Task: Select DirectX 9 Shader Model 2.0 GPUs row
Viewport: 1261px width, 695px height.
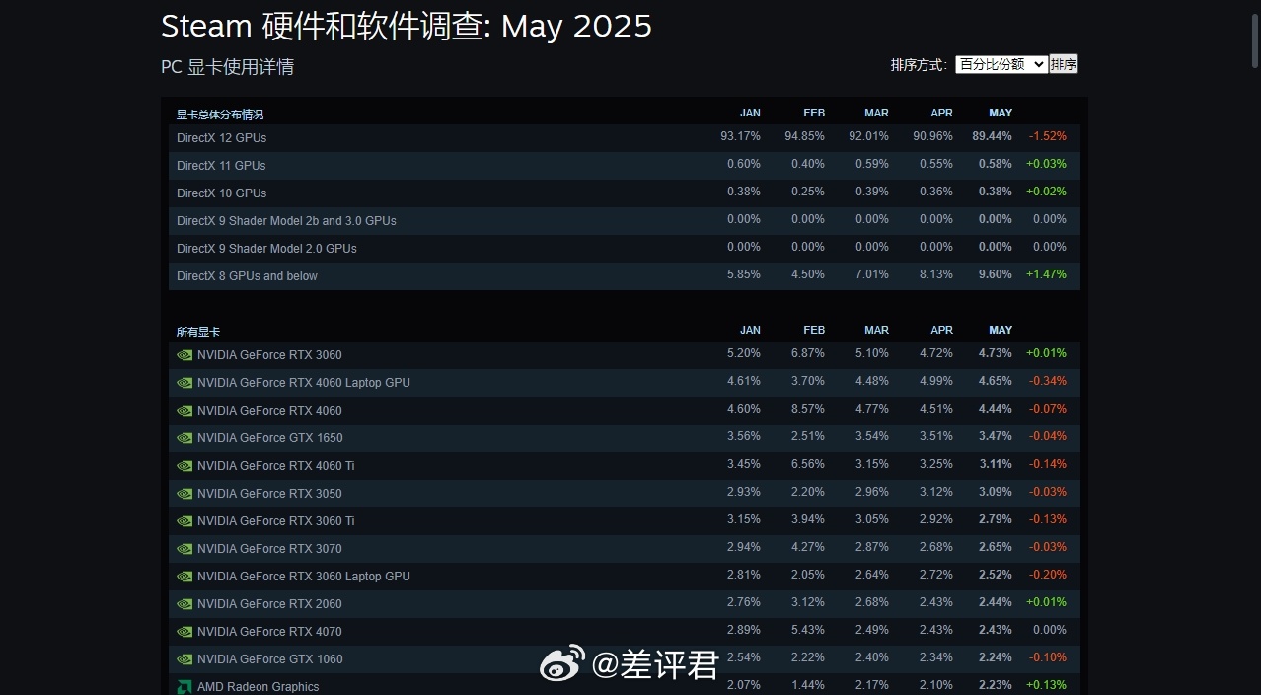Action: tap(624, 249)
